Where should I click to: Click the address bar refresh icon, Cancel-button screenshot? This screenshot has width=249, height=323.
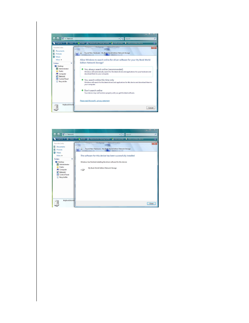(122, 39)
